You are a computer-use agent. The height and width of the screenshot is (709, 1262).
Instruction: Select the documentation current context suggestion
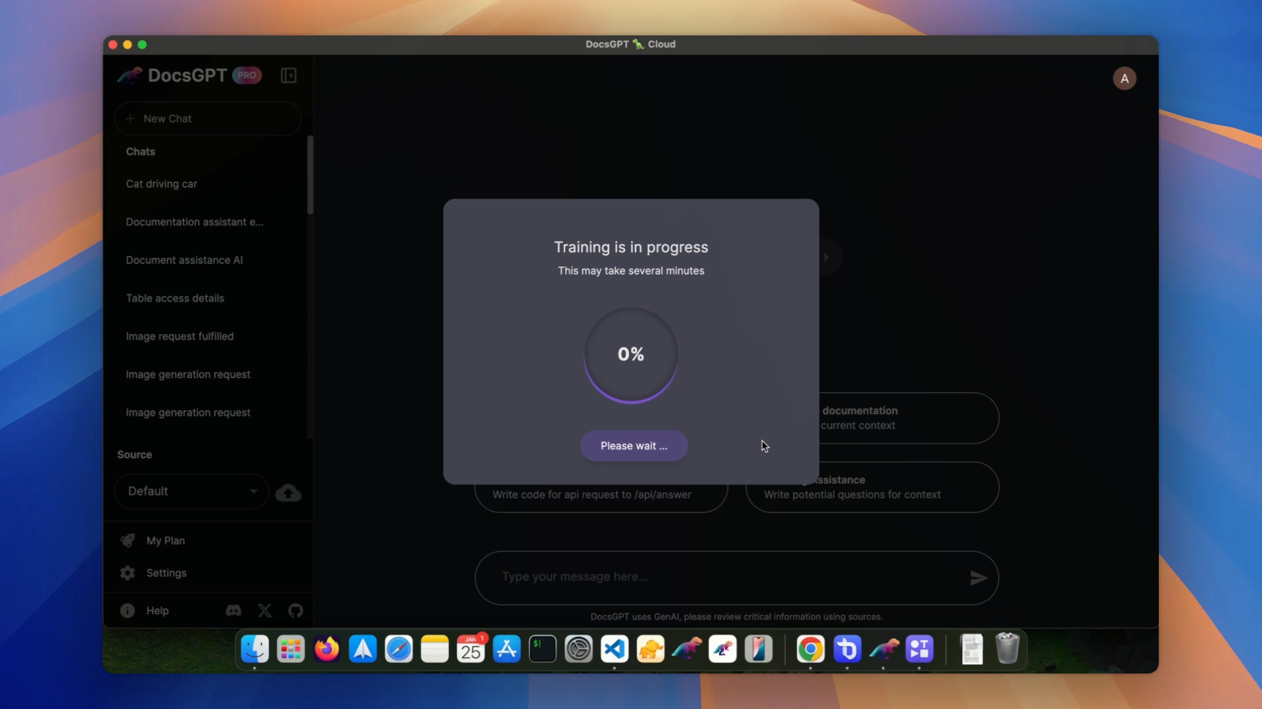coord(909,418)
